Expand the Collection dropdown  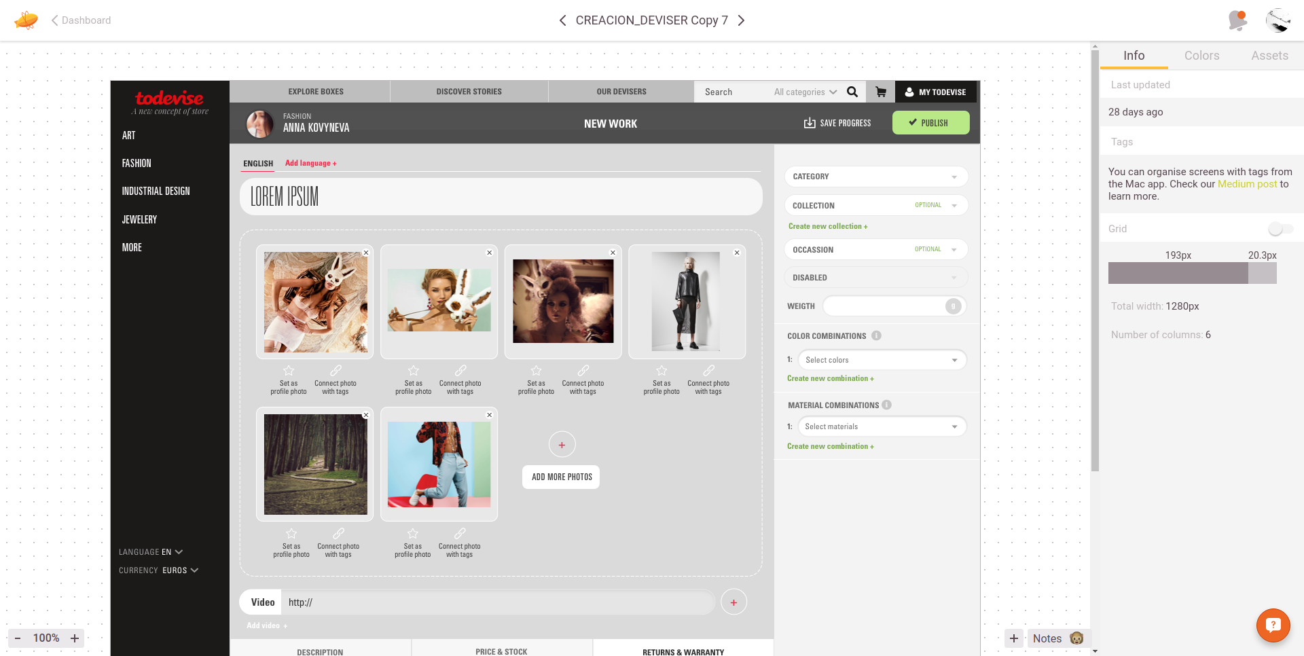click(876, 205)
